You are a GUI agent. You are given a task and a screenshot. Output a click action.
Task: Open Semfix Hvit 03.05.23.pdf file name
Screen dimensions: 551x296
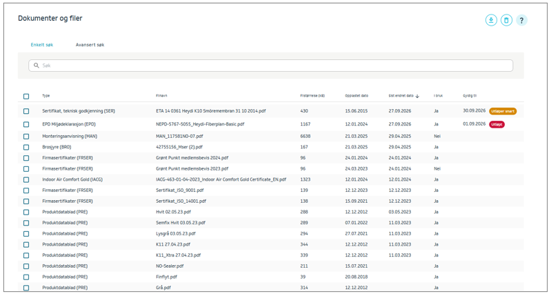point(181,223)
